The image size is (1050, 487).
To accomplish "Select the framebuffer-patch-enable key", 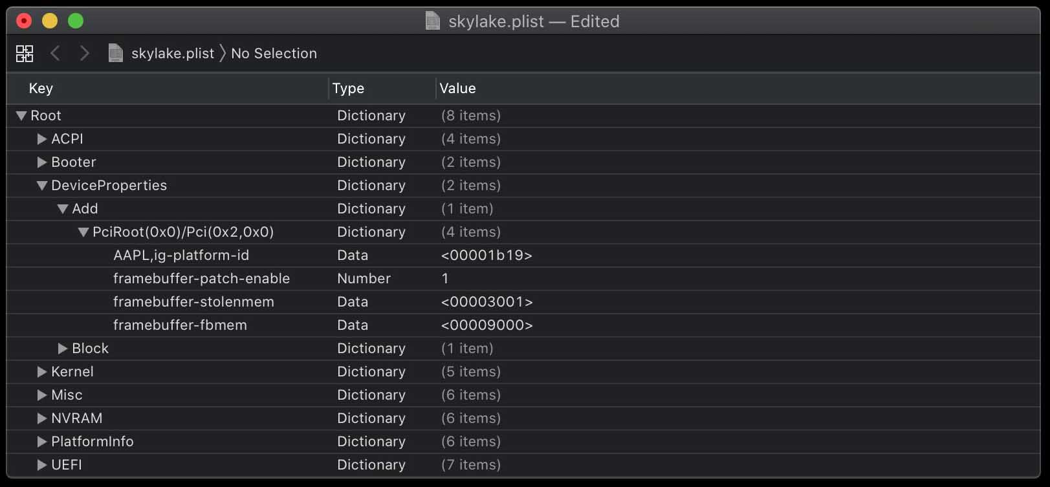I will [x=201, y=279].
